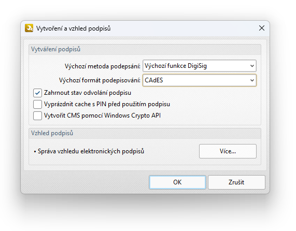Viewport: 296px width, 231px height.
Task: Click the PDF editor app icon in title bar
Action: 29,28
